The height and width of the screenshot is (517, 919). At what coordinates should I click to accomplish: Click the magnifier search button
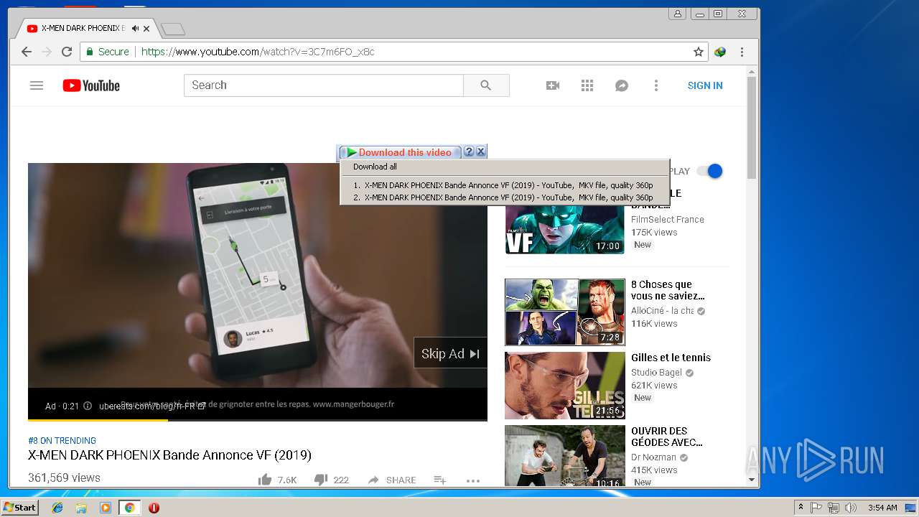[486, 85]
